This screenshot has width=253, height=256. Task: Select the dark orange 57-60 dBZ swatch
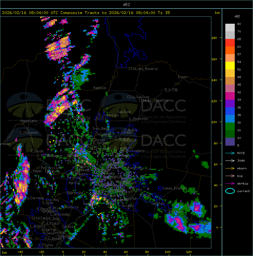point(230,50)
